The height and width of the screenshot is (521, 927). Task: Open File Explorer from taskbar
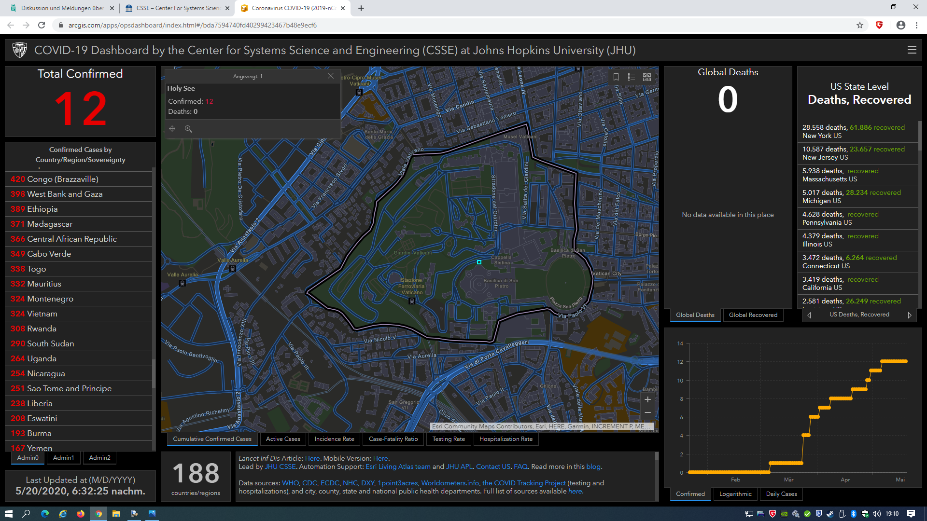(116, 514)
